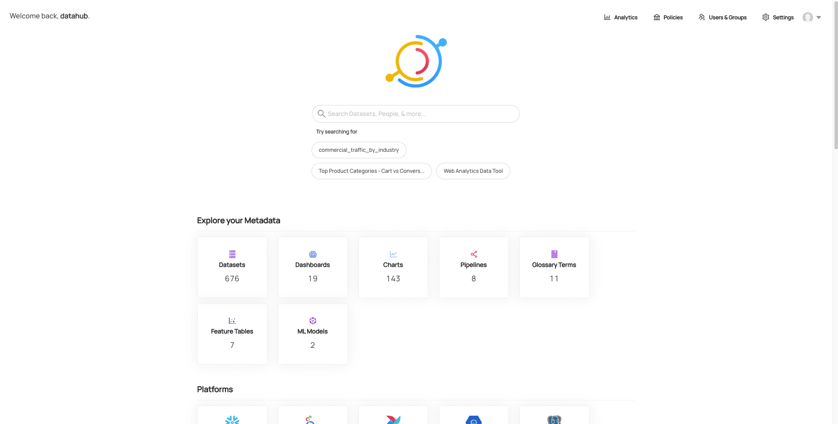Browse the Datasets label
The width and height of the screenshot is (838, 424).
click(x=232, y=265)
